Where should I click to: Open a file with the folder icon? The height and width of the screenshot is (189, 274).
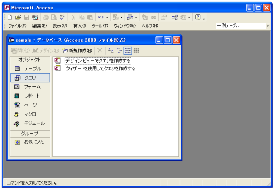[18, 17]
